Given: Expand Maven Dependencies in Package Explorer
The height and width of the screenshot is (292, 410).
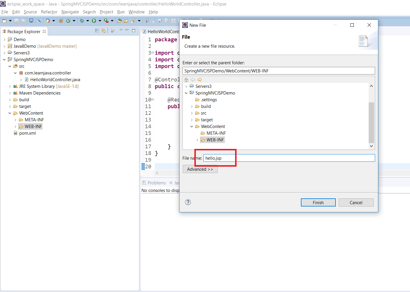Looking at the screenshot, I should pyautogui.click(x=10, y=93).
